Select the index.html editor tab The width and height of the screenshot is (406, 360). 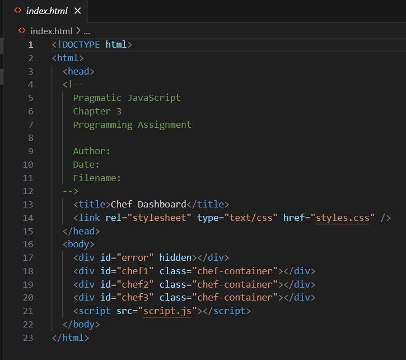click(x=47, y=11)
